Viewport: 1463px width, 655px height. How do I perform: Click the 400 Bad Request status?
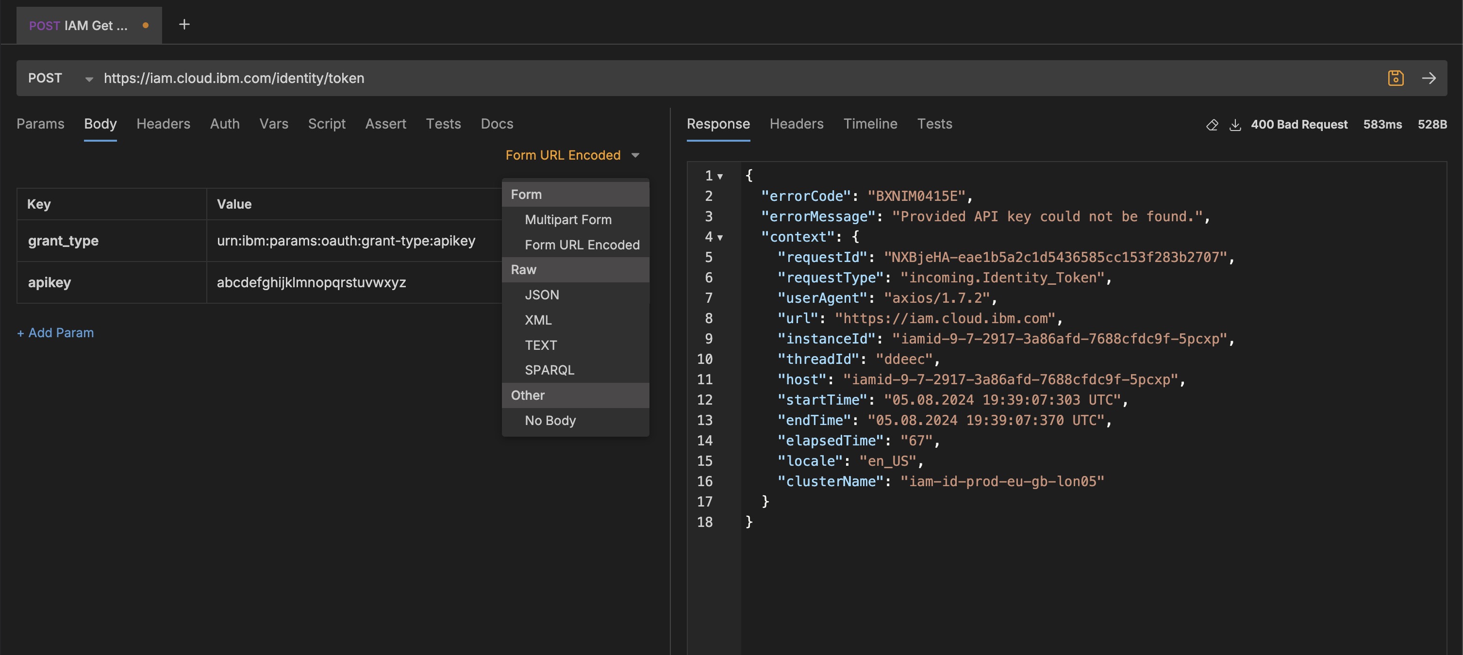[x=1299, y=125]
